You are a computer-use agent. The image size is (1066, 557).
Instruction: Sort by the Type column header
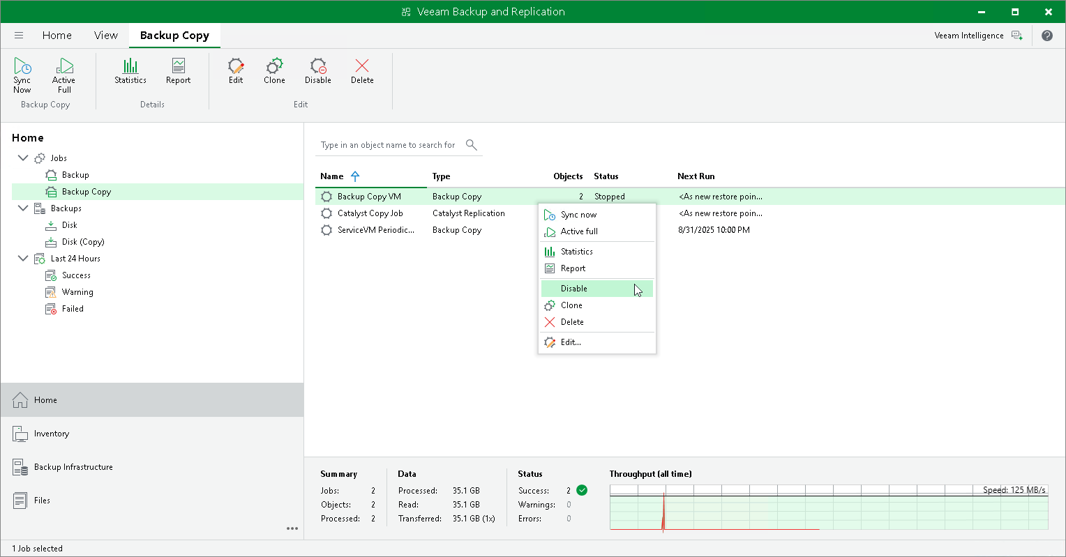[441, 176]
